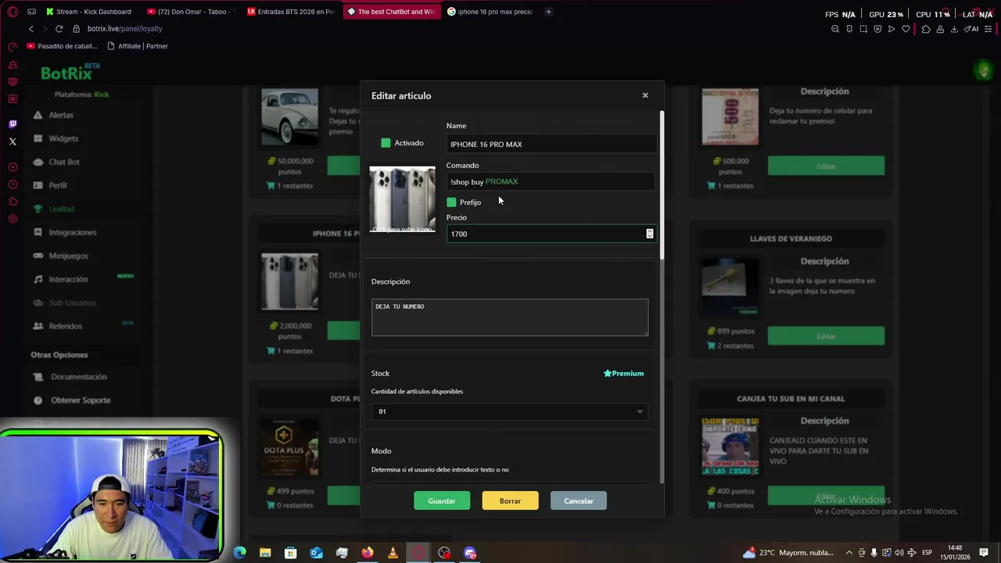Delete the article with Borrar
This screenshot has height=563, width=1001.
click(510, 501)
